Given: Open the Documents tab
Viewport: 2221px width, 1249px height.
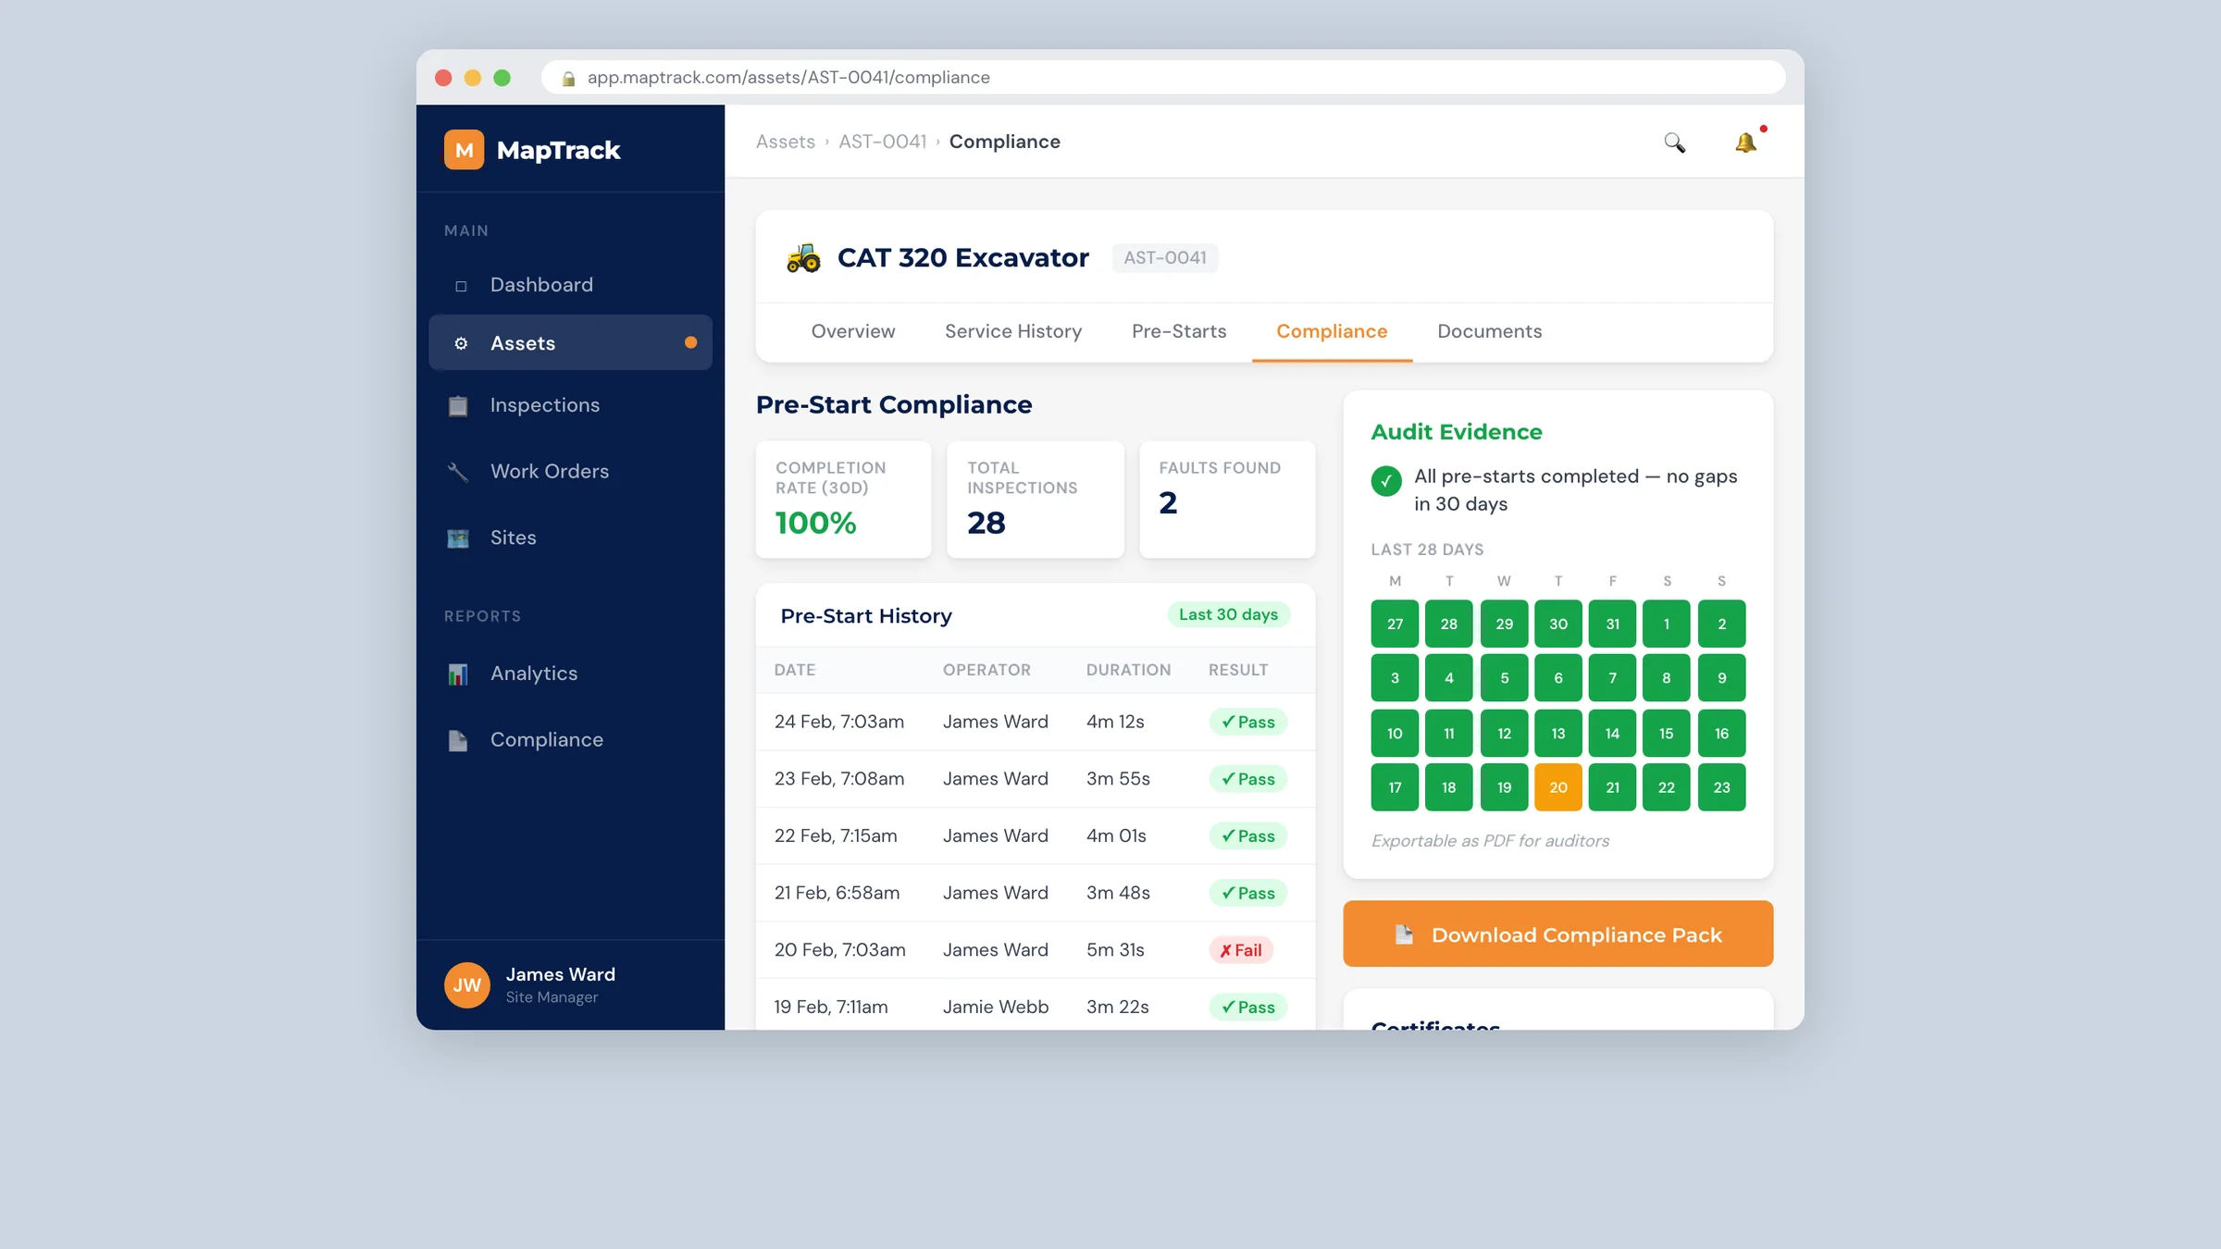Looking at the screenshot, I should pyautogui.click(x=1490, y=331).
